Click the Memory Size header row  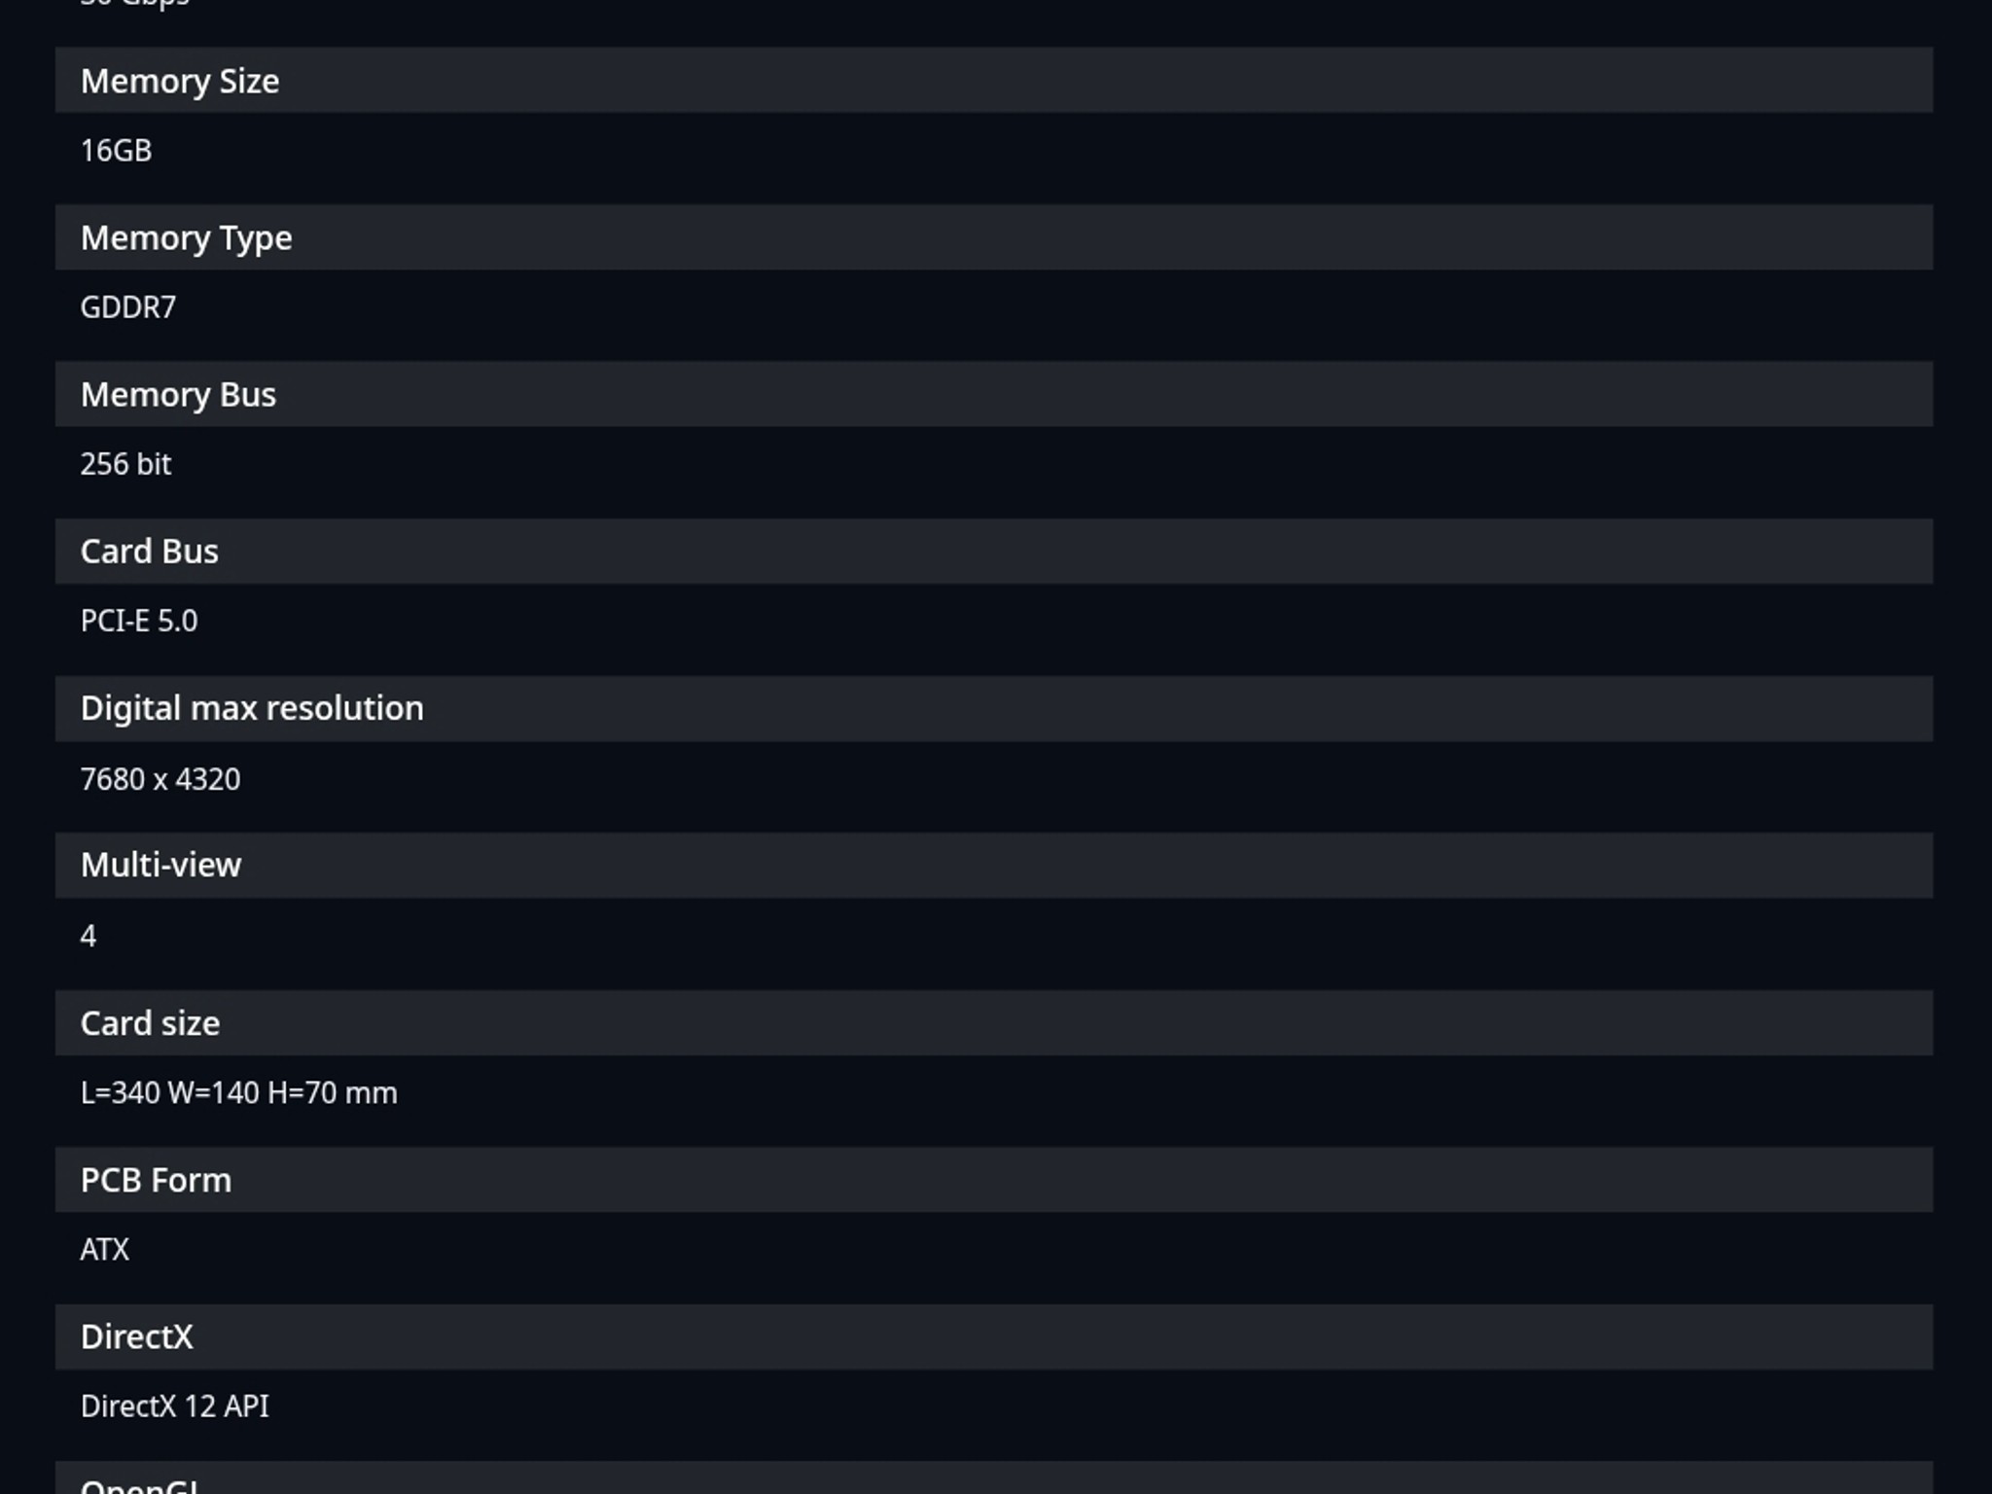[994, 80]
